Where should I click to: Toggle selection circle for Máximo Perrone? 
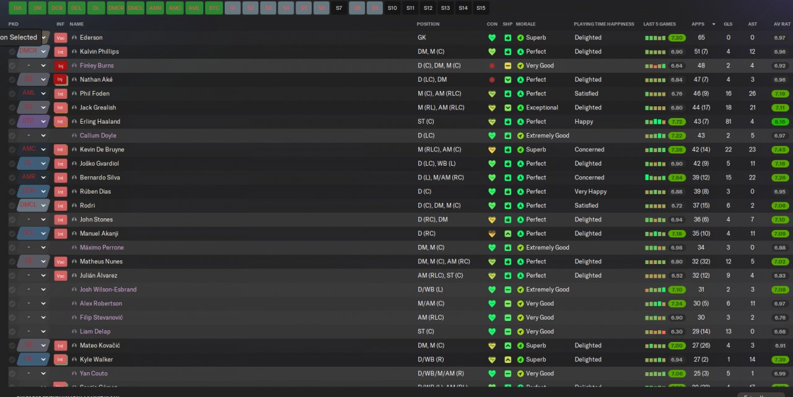tap(12, 247)
